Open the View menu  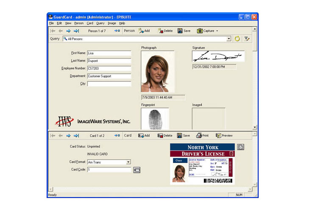[68, 23]
